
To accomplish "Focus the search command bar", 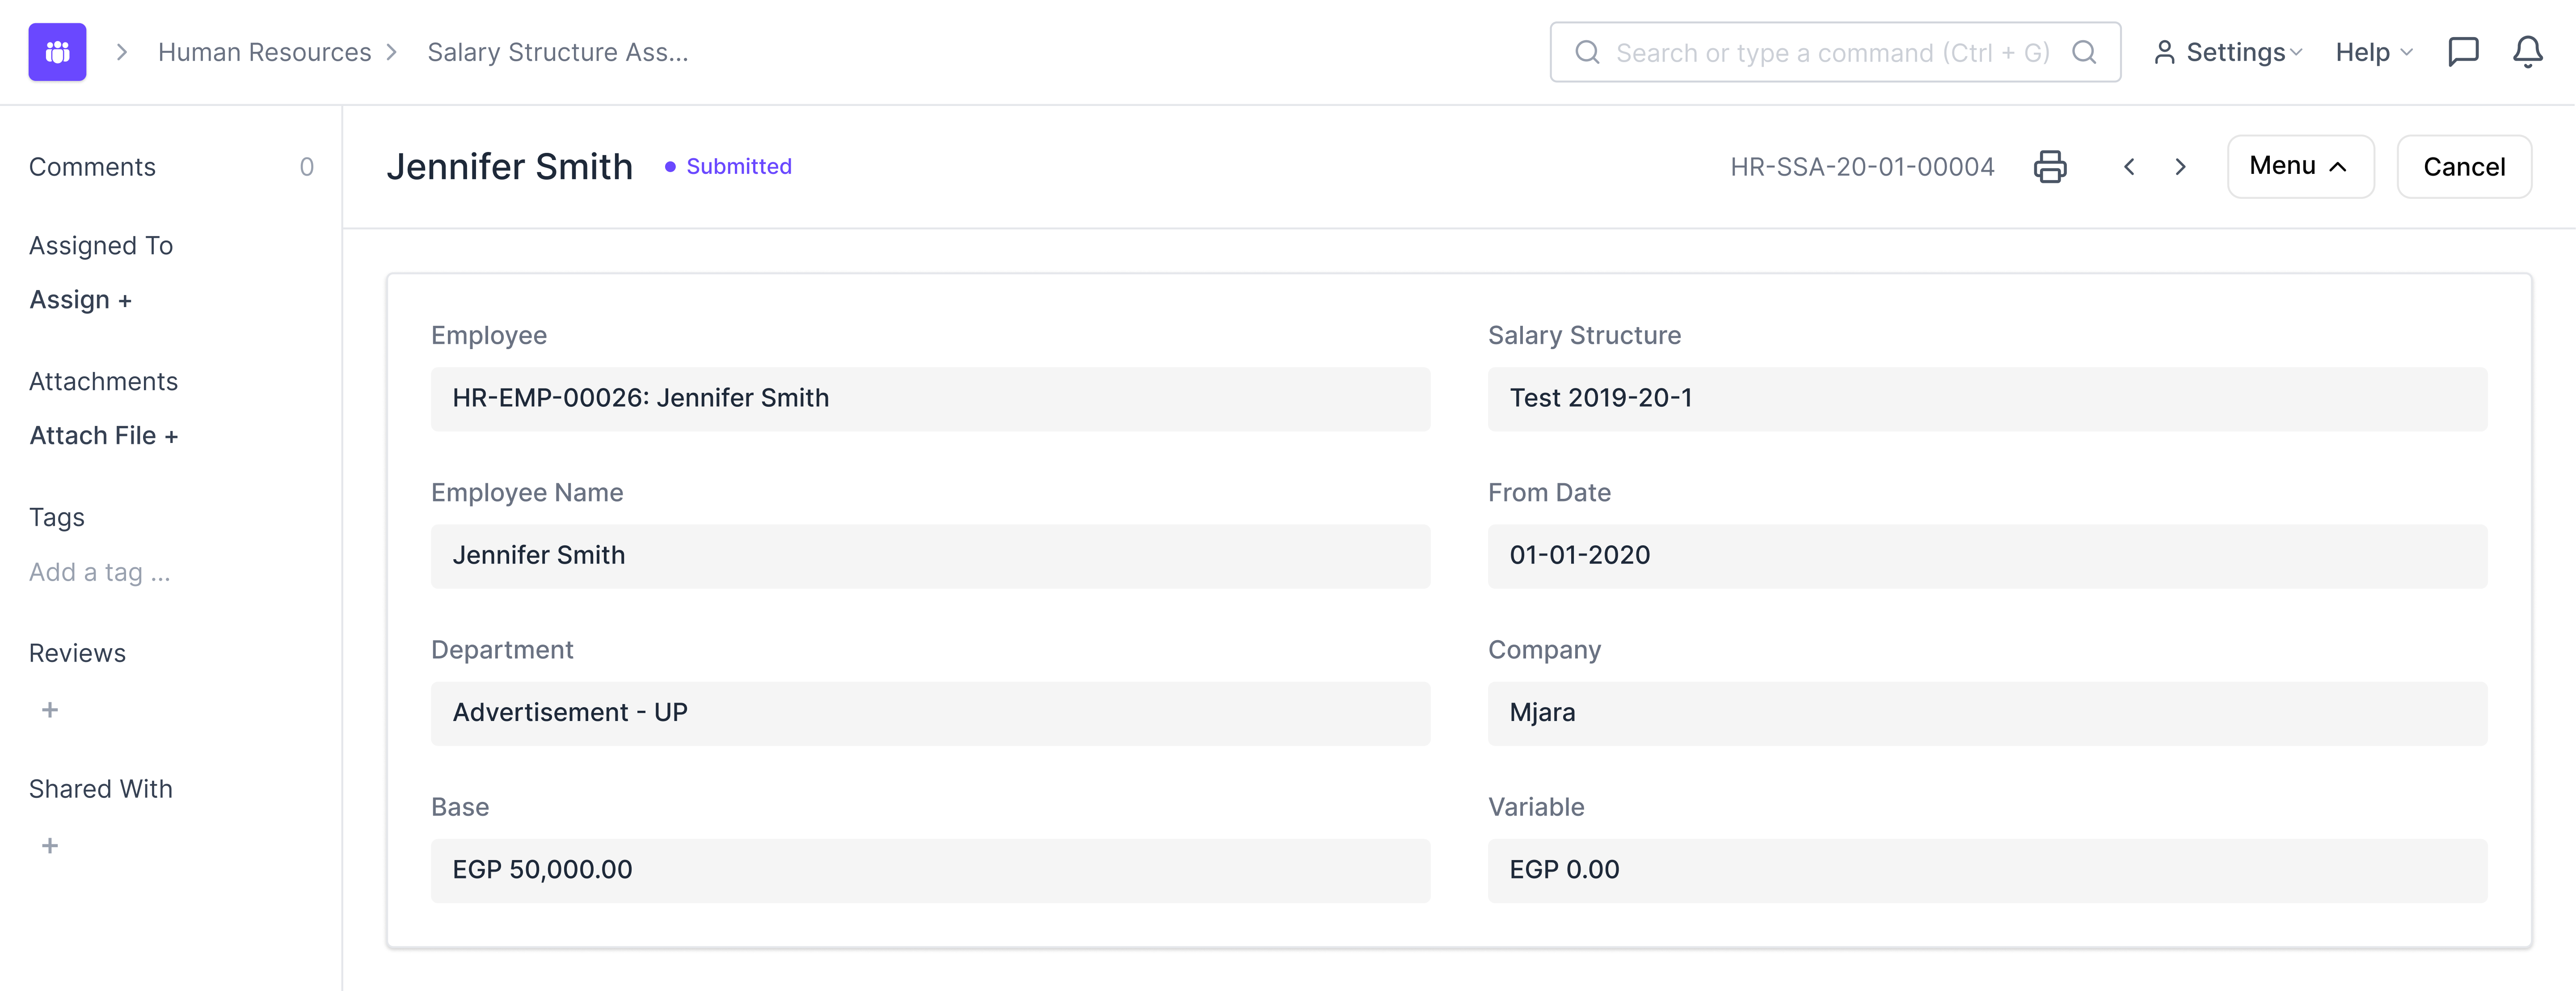I will point(1832,52).
